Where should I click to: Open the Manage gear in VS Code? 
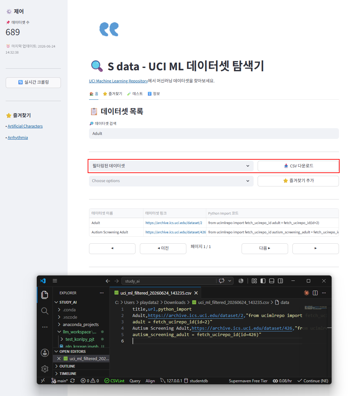coord(45,369)
